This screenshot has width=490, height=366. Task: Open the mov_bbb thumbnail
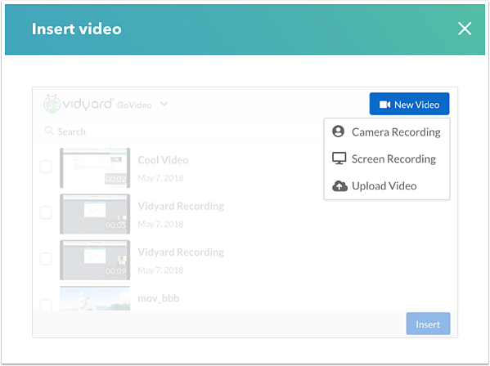(95, 298)
